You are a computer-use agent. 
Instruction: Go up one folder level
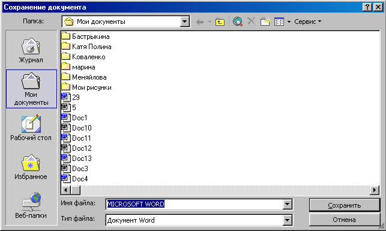click(220, 22)
